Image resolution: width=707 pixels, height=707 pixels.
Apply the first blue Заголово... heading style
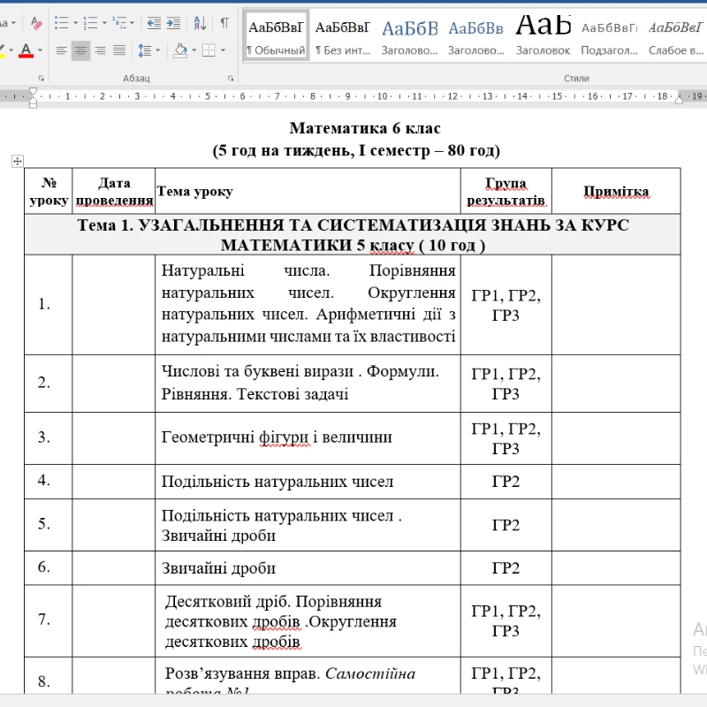409,35
